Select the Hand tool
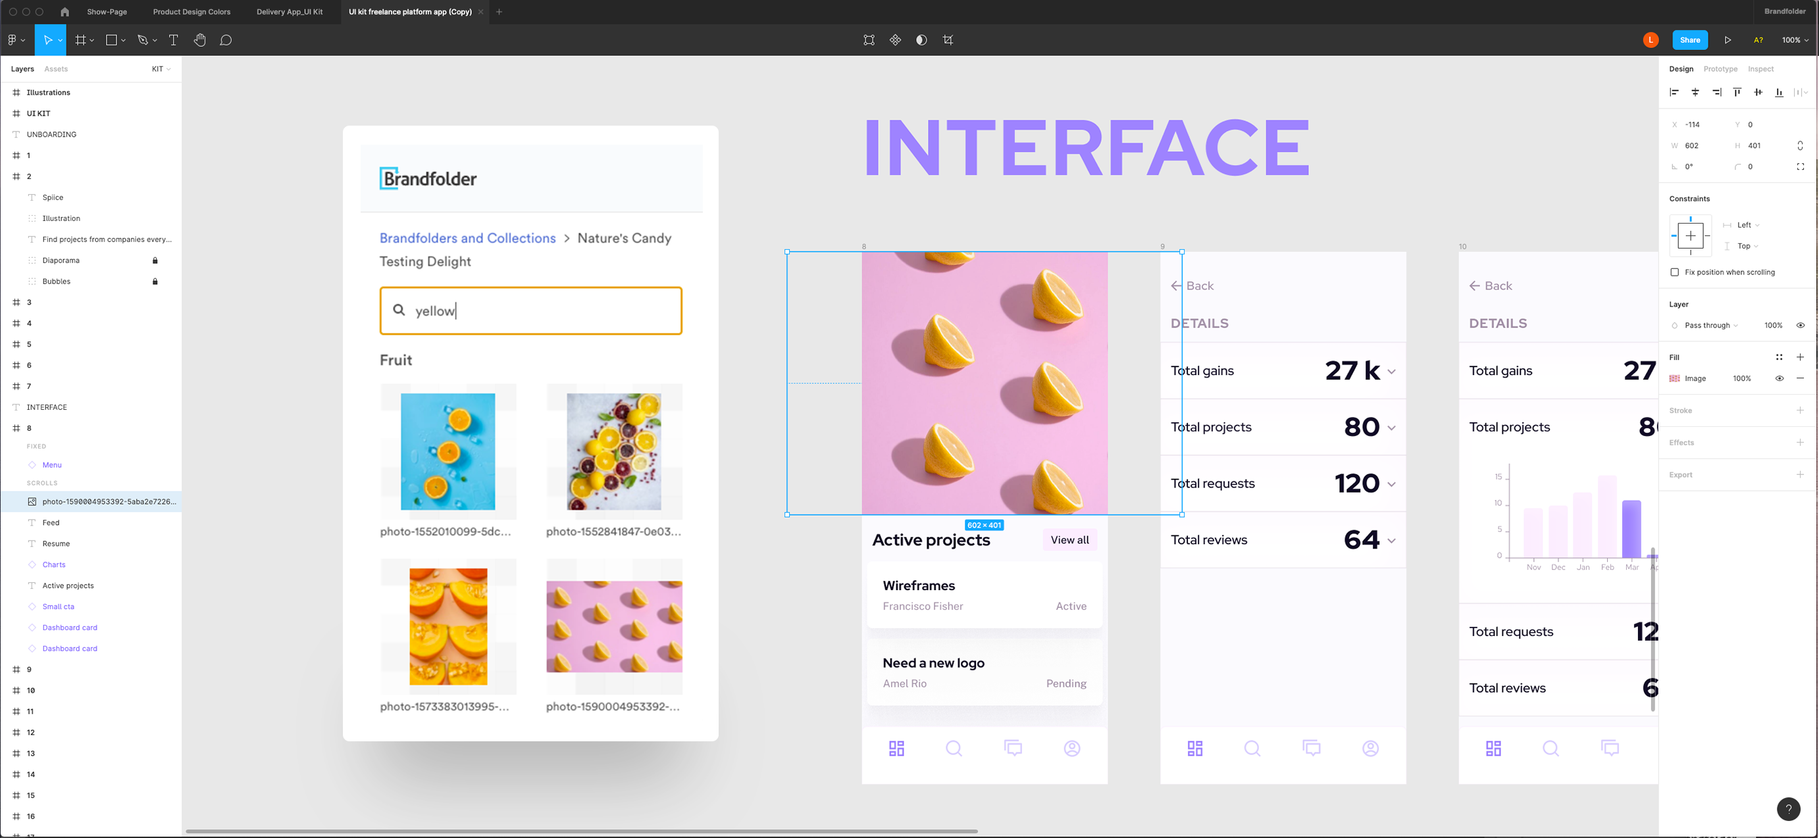This screenshot has width=1819, height=838. [x=200, y=39]
